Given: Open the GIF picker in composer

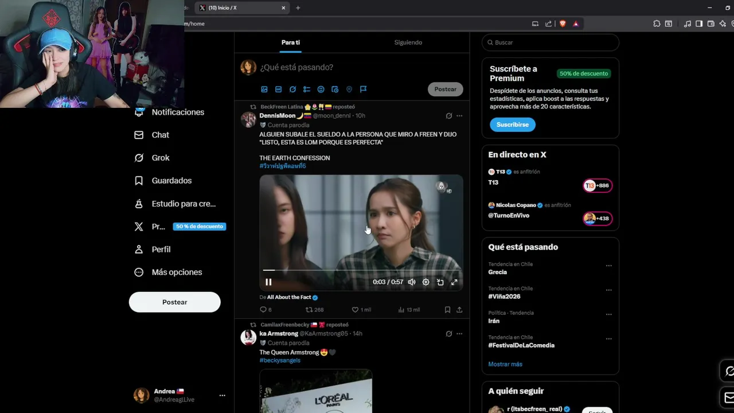Looking at the screenshot, I should click(278, 89).
